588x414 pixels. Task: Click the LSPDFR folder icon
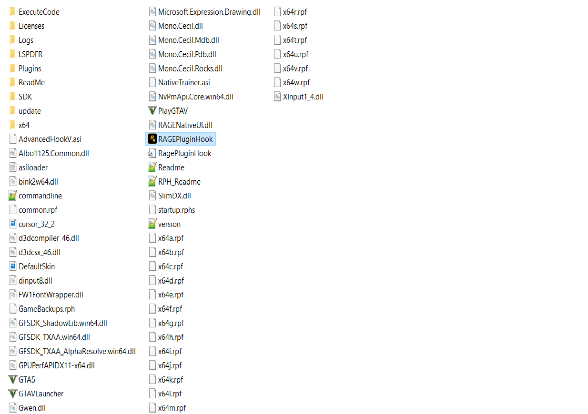pos(13,54)
